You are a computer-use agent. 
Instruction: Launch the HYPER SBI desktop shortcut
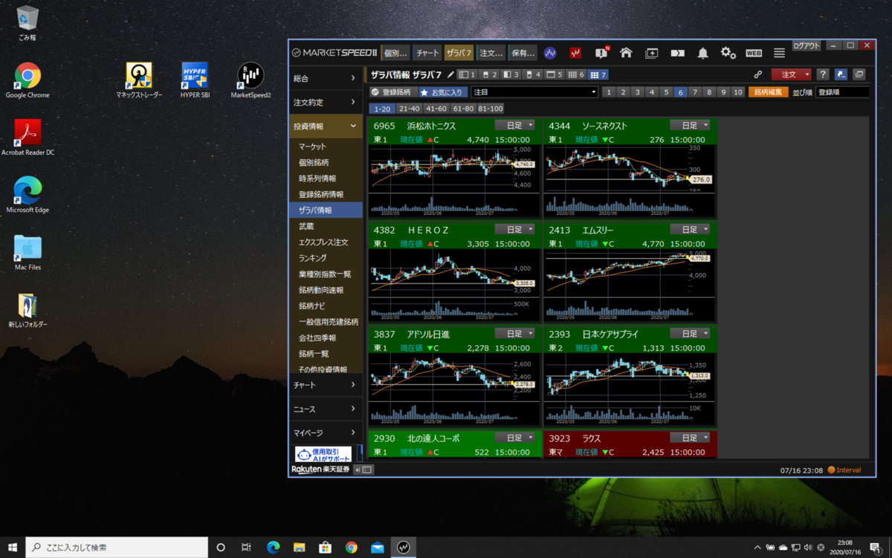click(x=195, y=80)
